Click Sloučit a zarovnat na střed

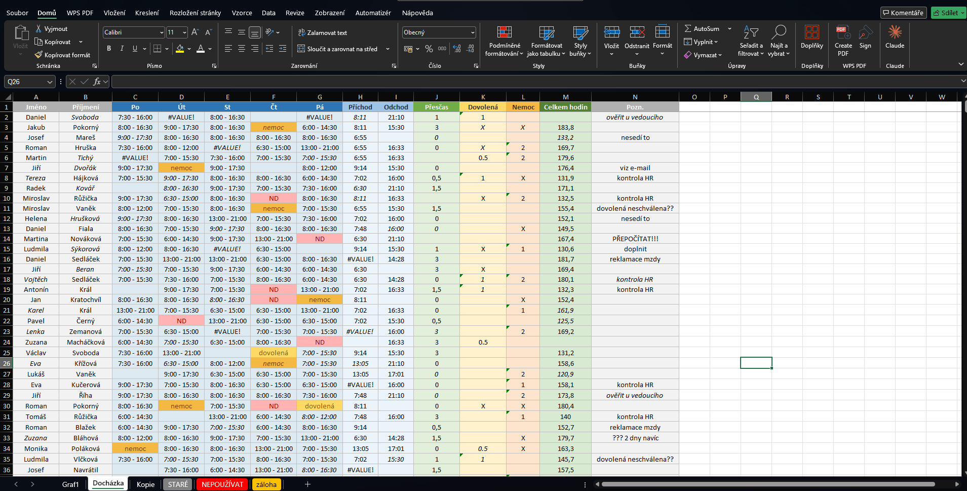pos(338,49)
